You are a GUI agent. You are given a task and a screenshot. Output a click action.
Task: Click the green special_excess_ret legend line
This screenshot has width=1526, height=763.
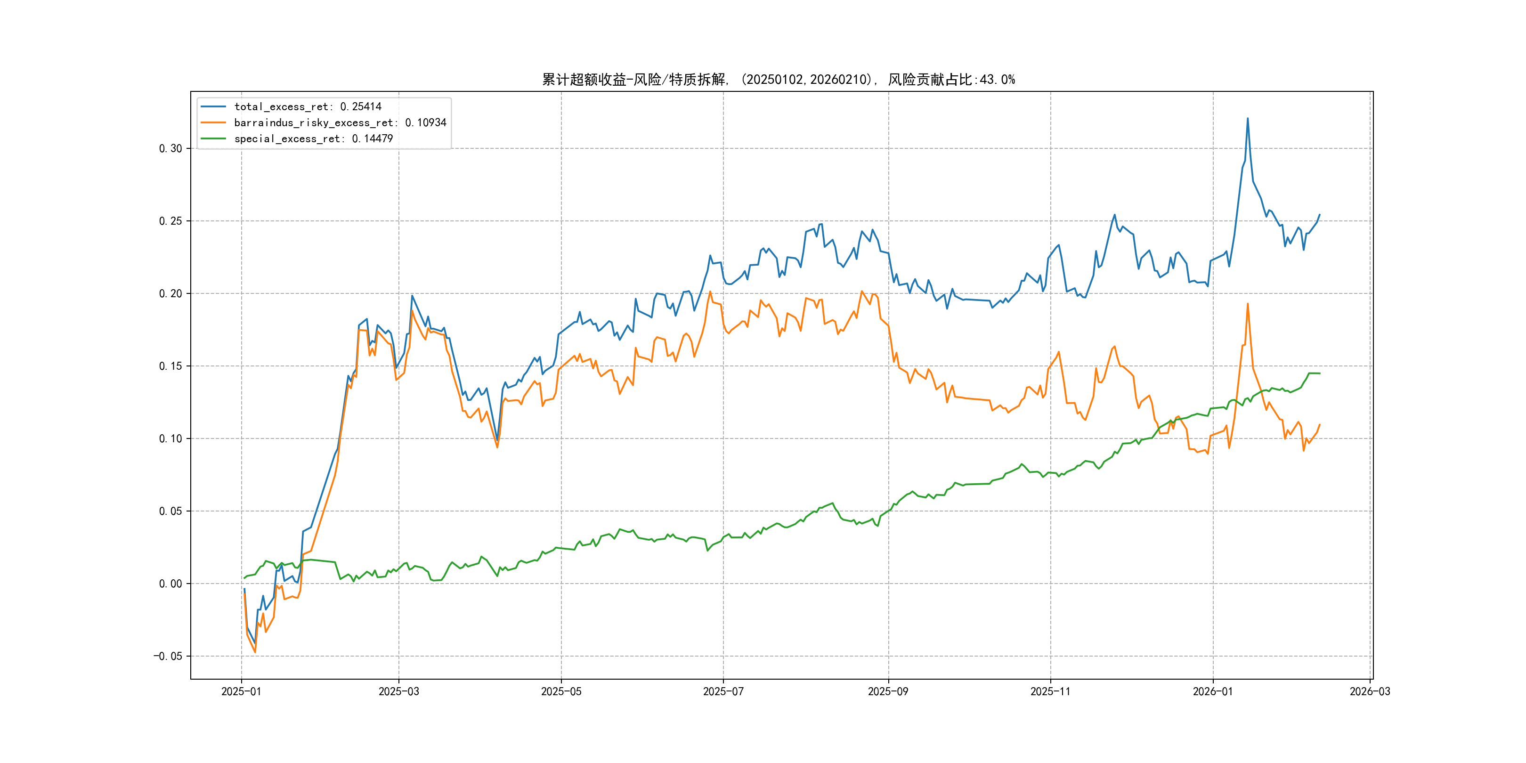[x=213, y=138]
